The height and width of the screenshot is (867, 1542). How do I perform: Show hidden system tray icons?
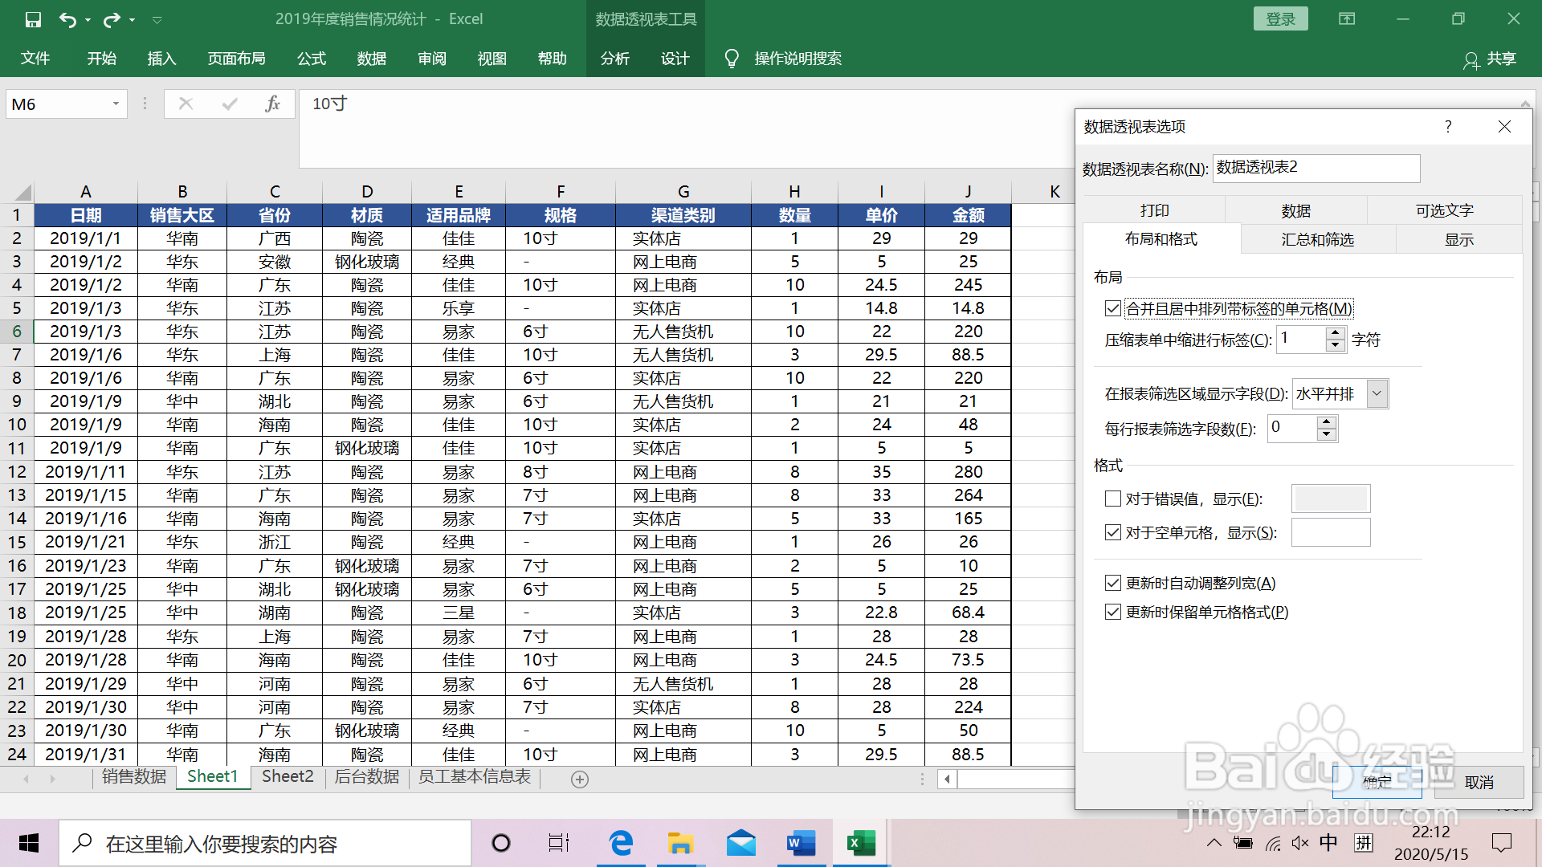pos(1214,843)
